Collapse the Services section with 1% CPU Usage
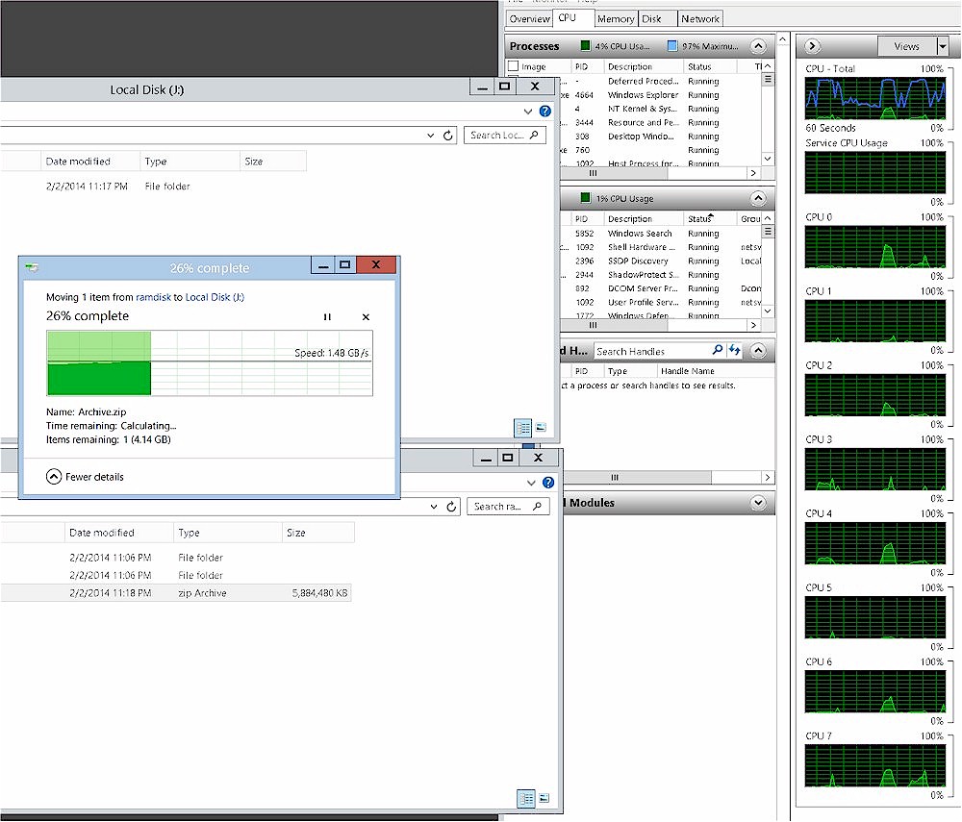The image size is (962, 822). 758,198
